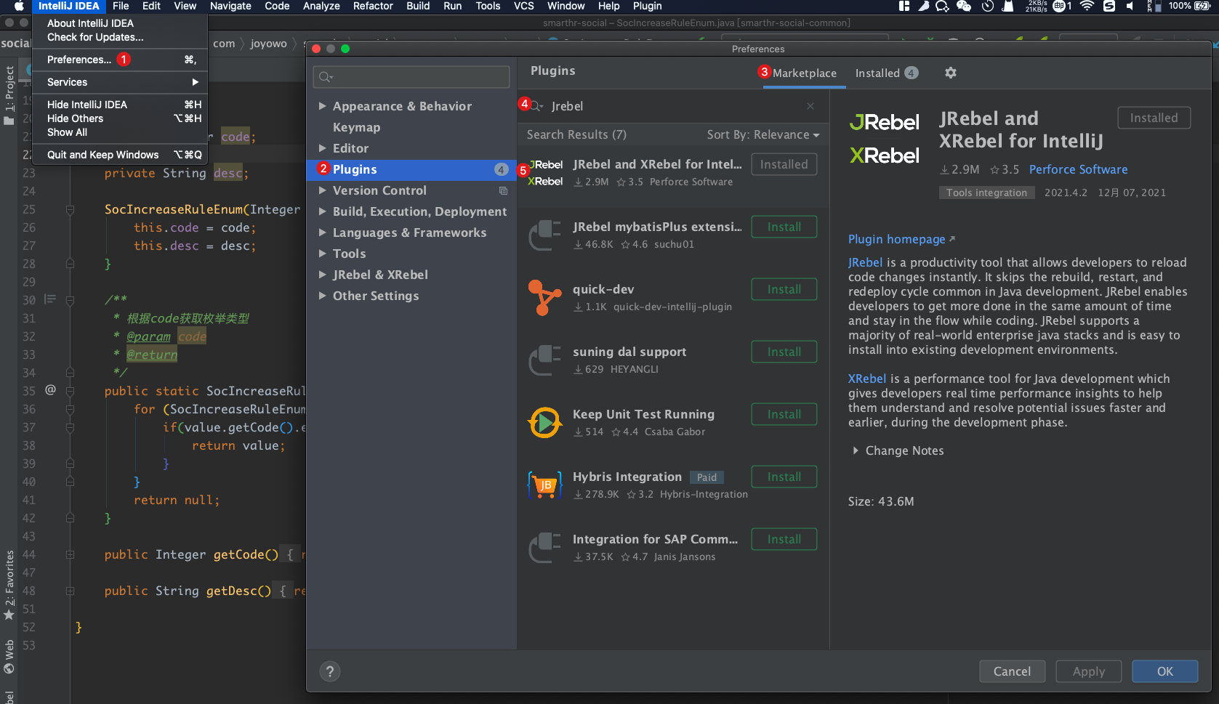Open the Project tool window folder icon
The image size is (1219, 704).
(9, 121)
